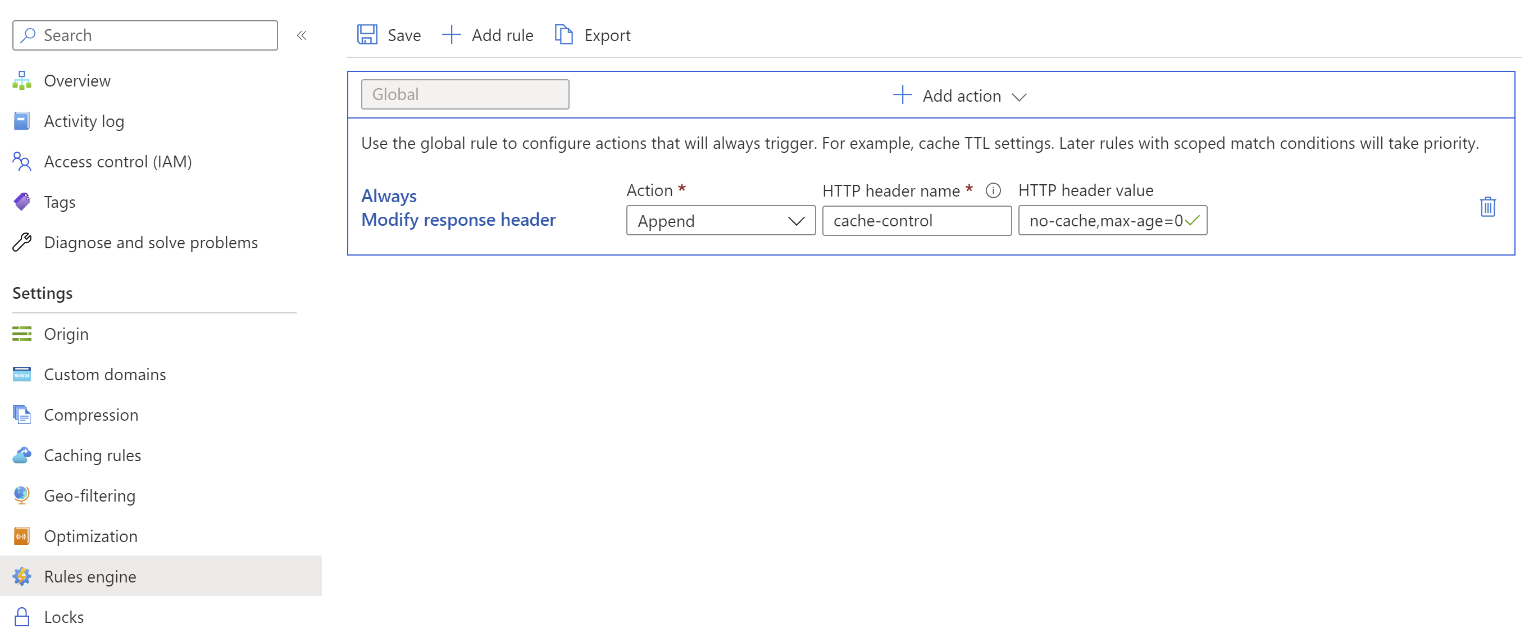1529x642 pixels.
Task: Click the Settings section heading
Action: click(x=42, y=293)
